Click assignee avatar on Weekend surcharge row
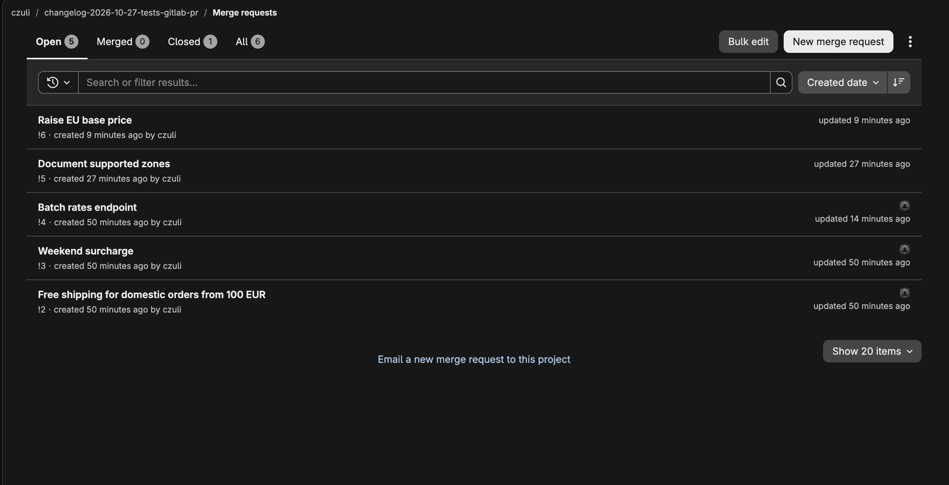Viewport: 949px width, 485px height. coord(905,249)
